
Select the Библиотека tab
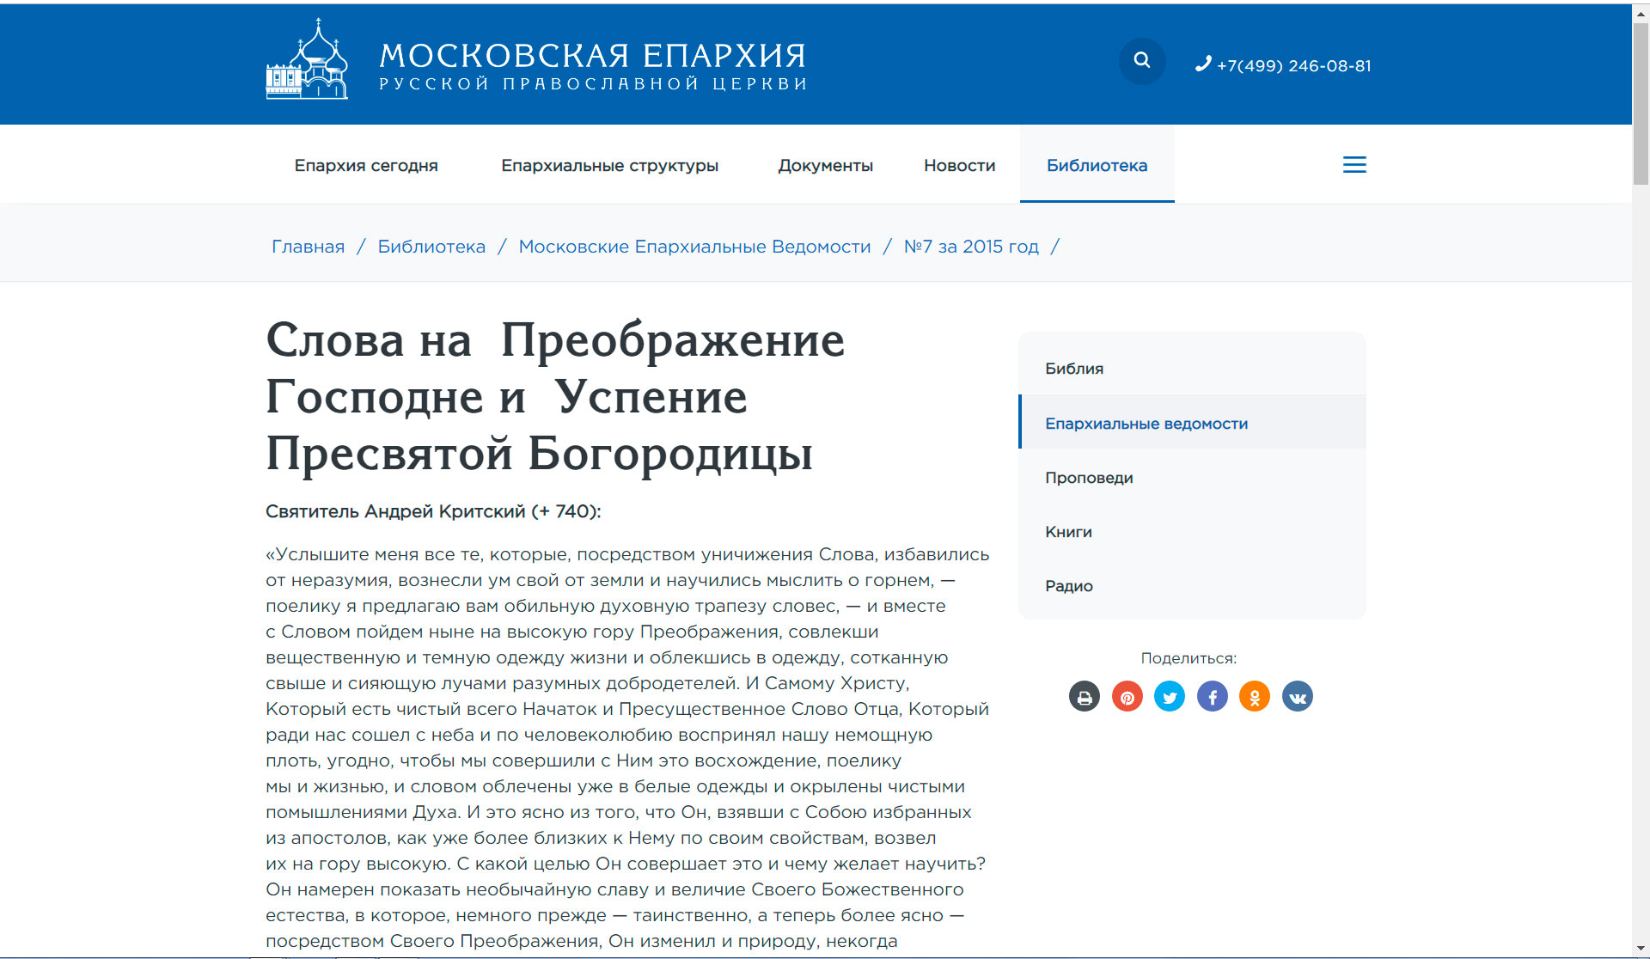coord(1097,165)
